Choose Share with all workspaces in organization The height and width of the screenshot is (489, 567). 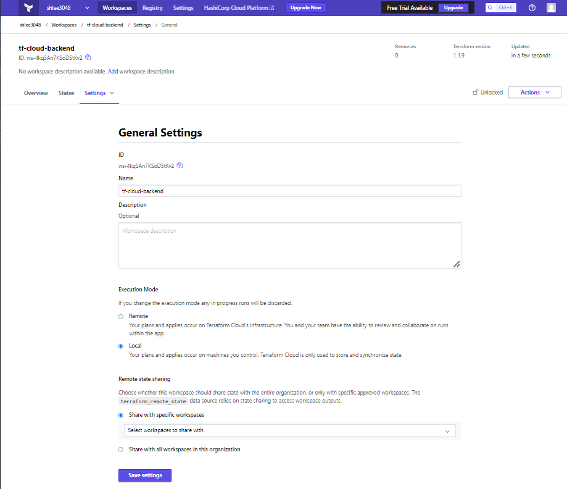(x=121, y=449)
